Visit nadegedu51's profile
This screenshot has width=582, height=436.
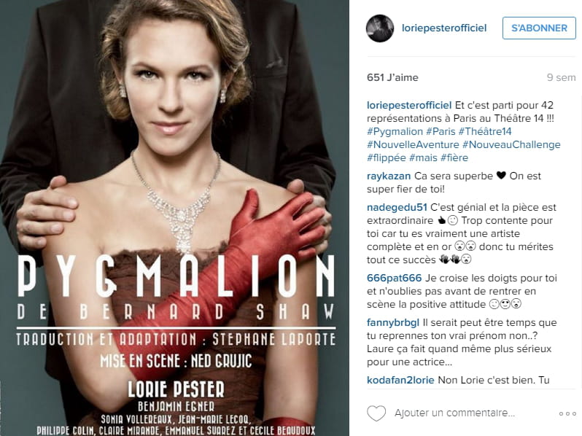click(397, 207)
